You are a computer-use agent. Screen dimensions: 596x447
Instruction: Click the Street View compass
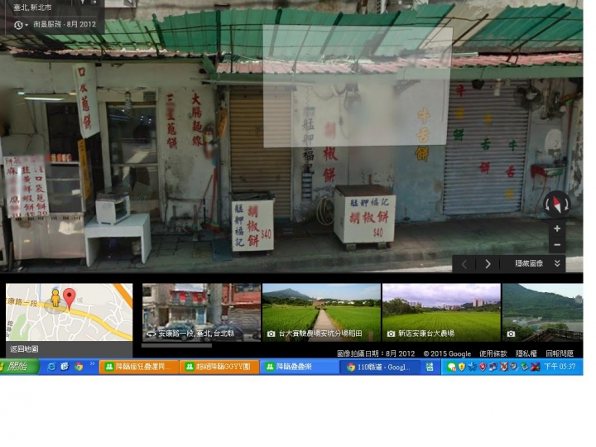pos(557,204)
